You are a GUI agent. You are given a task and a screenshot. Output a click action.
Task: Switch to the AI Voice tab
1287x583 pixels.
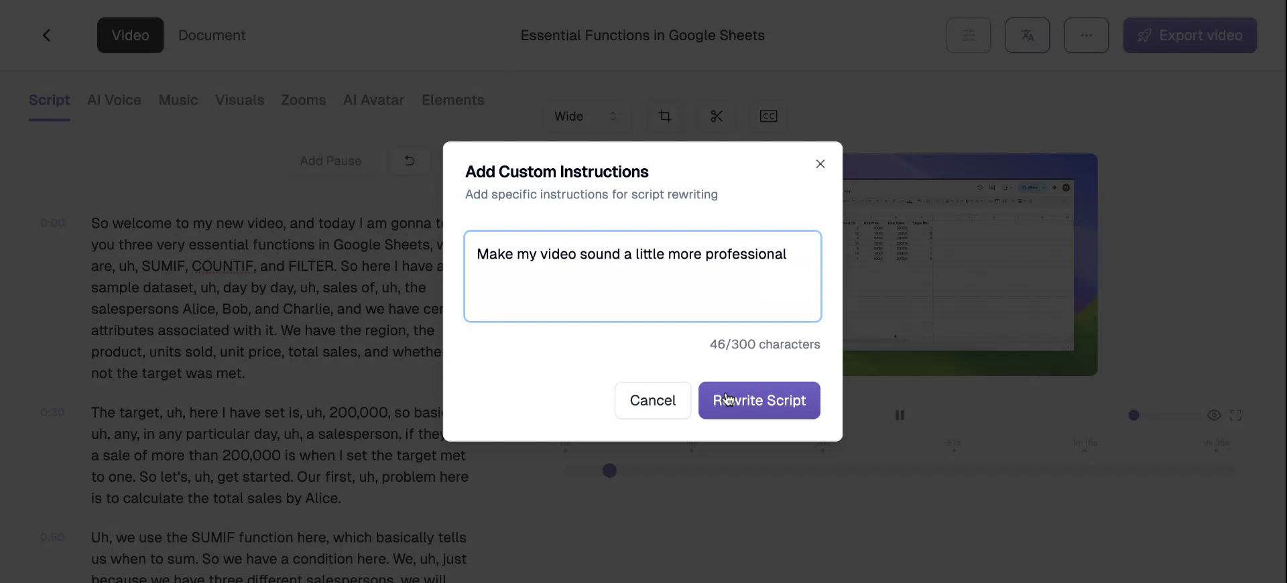(114, 101)
